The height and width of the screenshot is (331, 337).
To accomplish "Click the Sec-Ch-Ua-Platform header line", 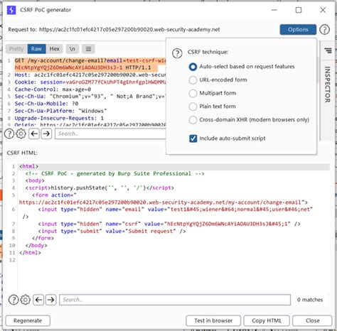I will [x=60, y=111].
